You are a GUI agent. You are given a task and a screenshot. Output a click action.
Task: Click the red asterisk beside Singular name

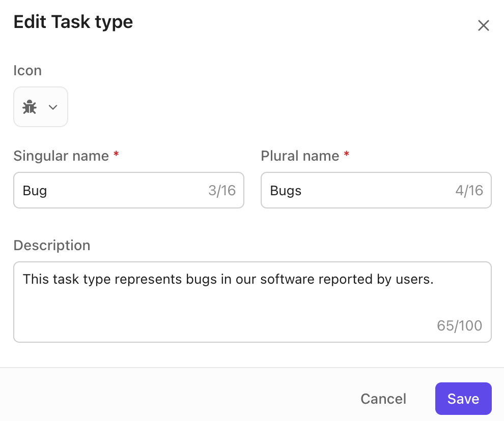[116, 155]
